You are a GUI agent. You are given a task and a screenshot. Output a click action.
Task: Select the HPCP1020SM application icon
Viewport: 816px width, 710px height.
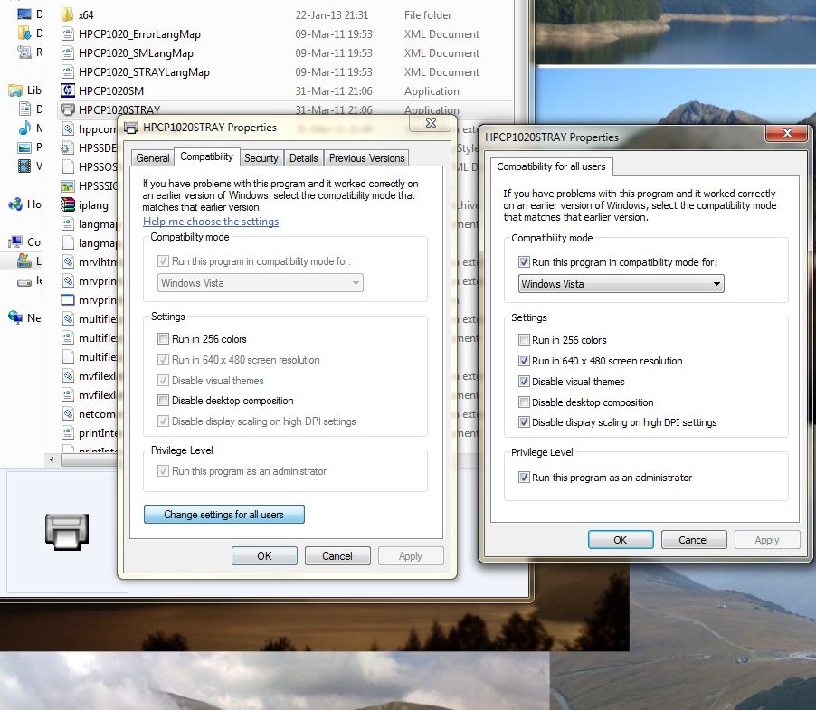pos(68,90)
